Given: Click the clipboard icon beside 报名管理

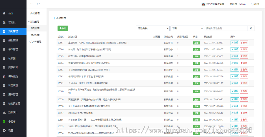Looking at the screenshot, I should (4, 40).
